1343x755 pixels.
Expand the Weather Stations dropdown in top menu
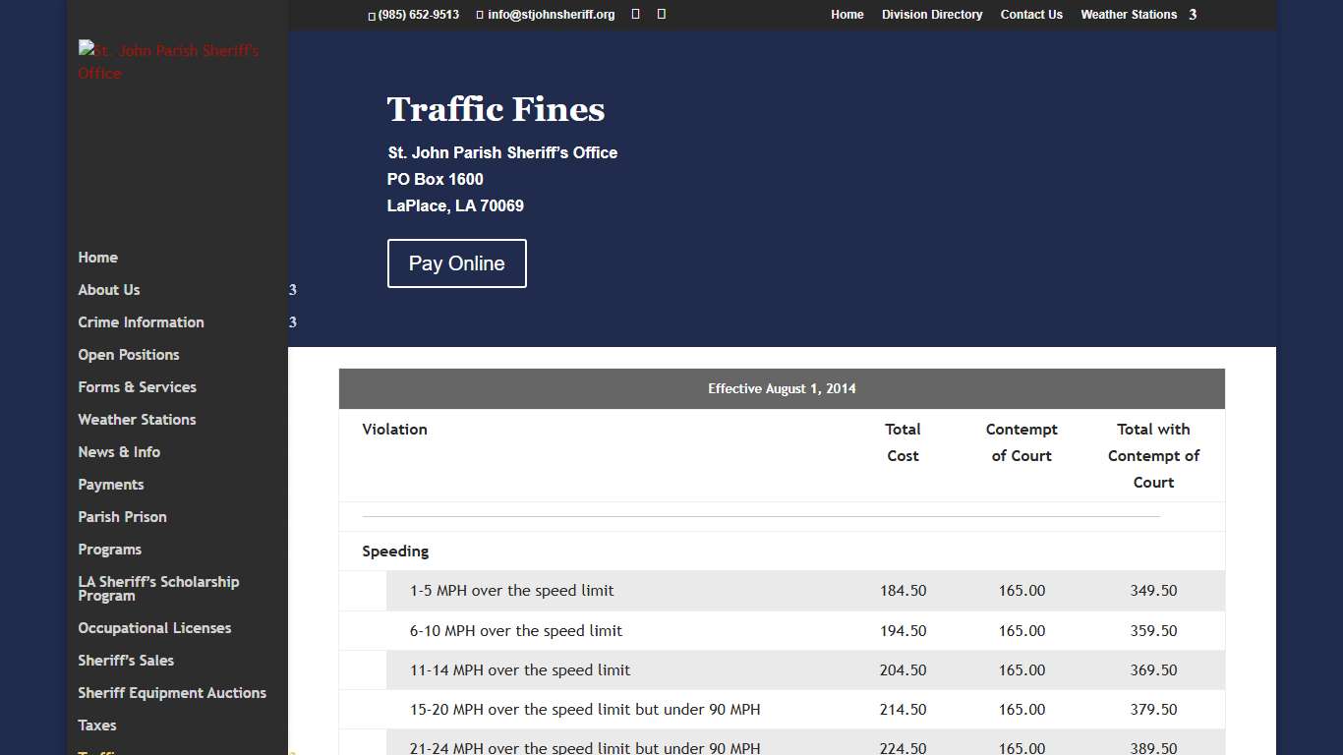[x=1129, y=15]
